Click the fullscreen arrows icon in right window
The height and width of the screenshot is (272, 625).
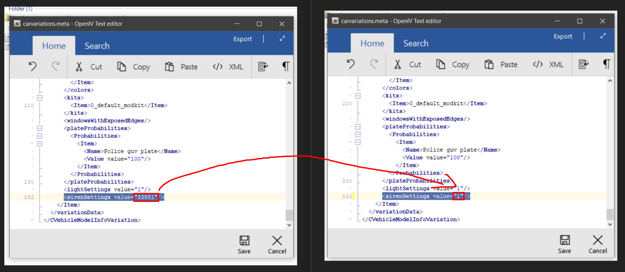click(x=603, y=36)
